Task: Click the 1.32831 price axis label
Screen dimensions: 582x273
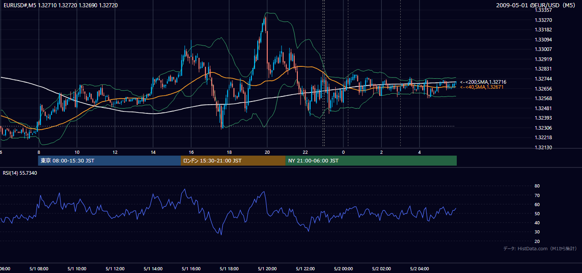Action: (x=543, y=69)
